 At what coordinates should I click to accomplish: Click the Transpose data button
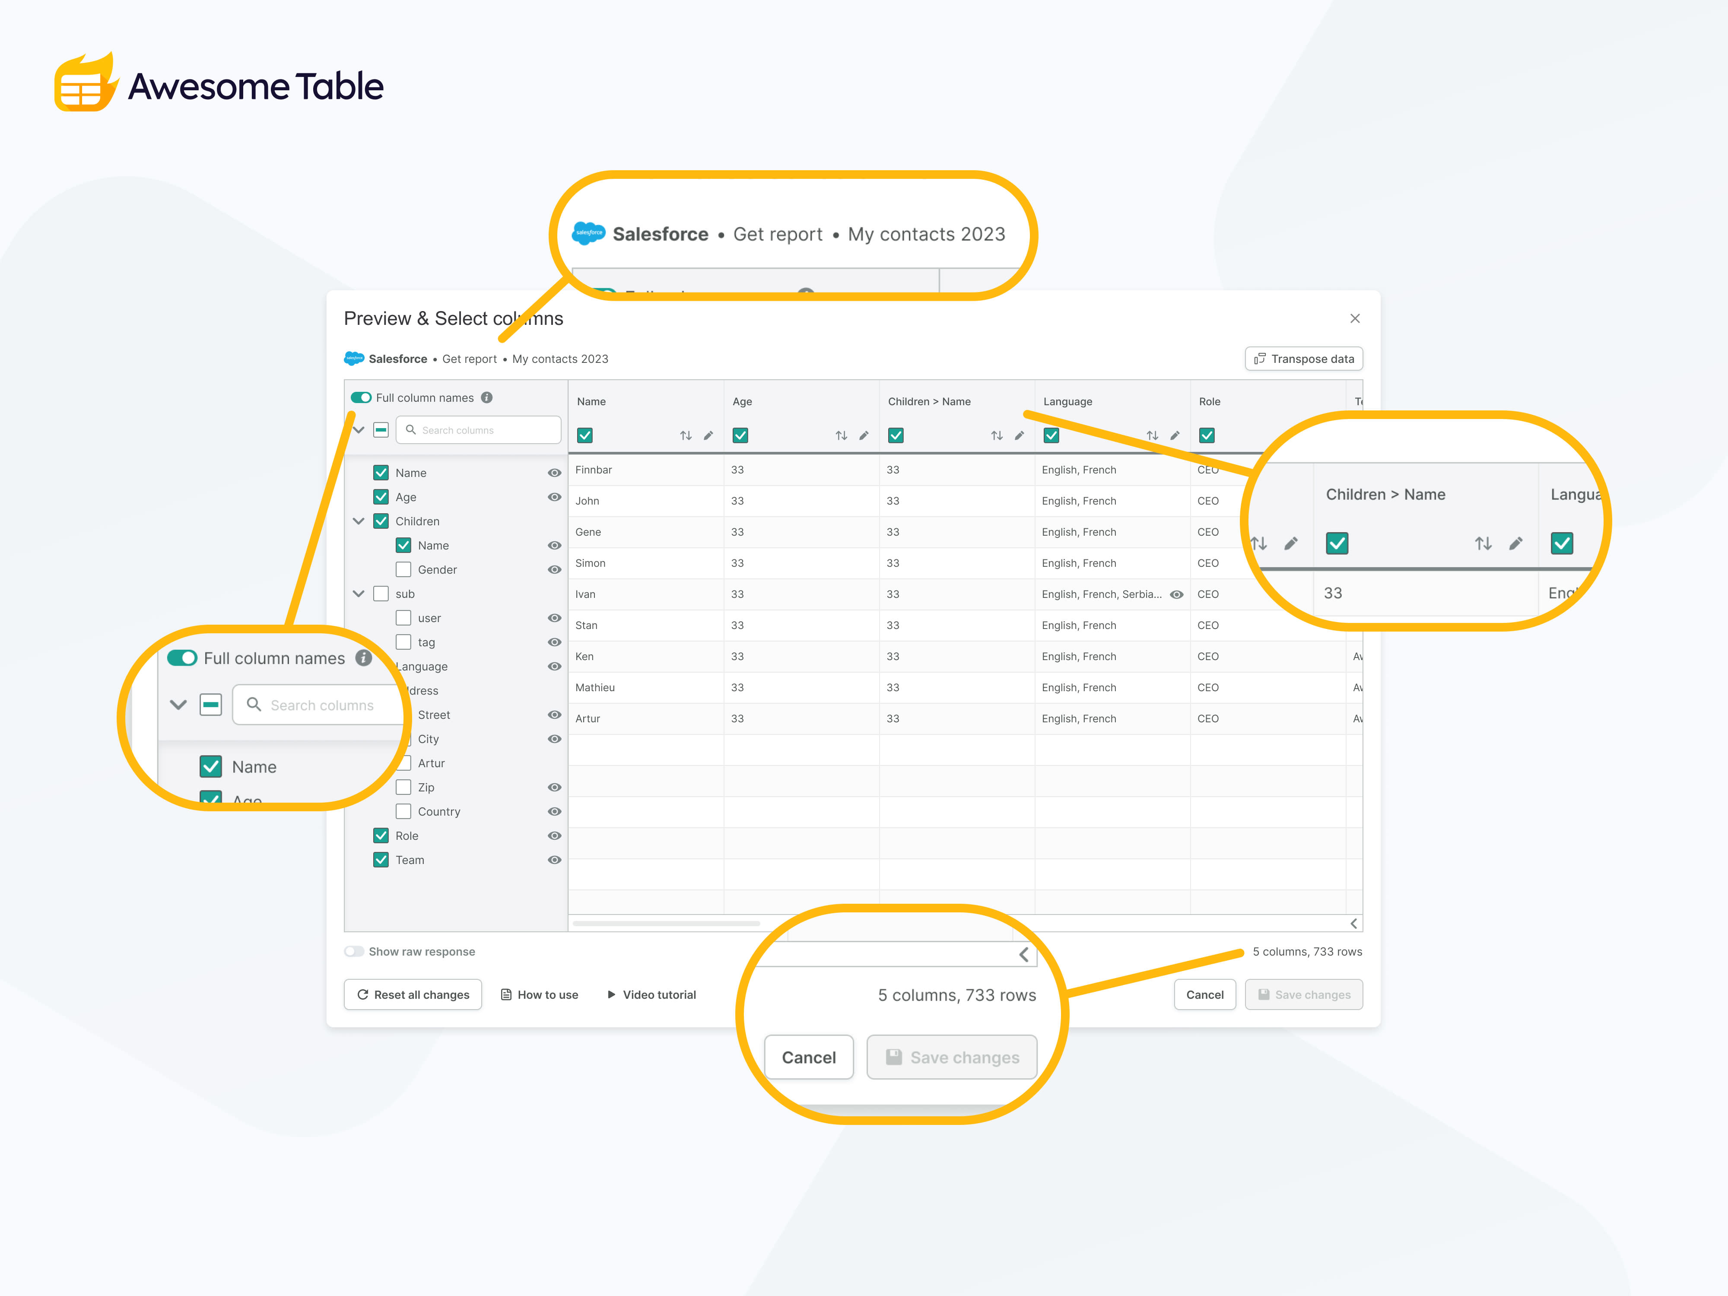pos(1304,359)
